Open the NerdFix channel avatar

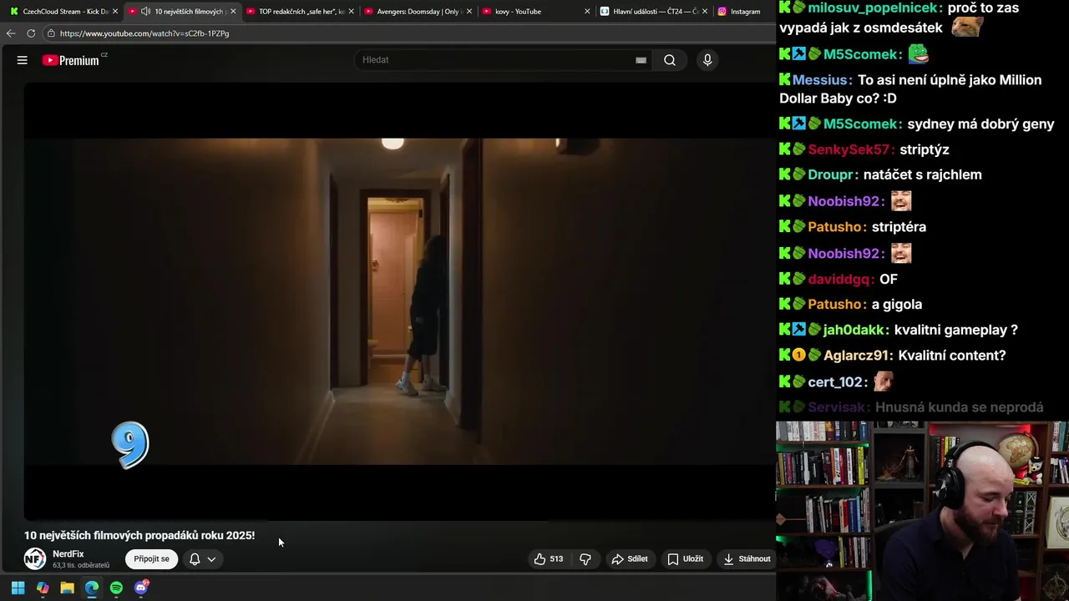point(34,559)
